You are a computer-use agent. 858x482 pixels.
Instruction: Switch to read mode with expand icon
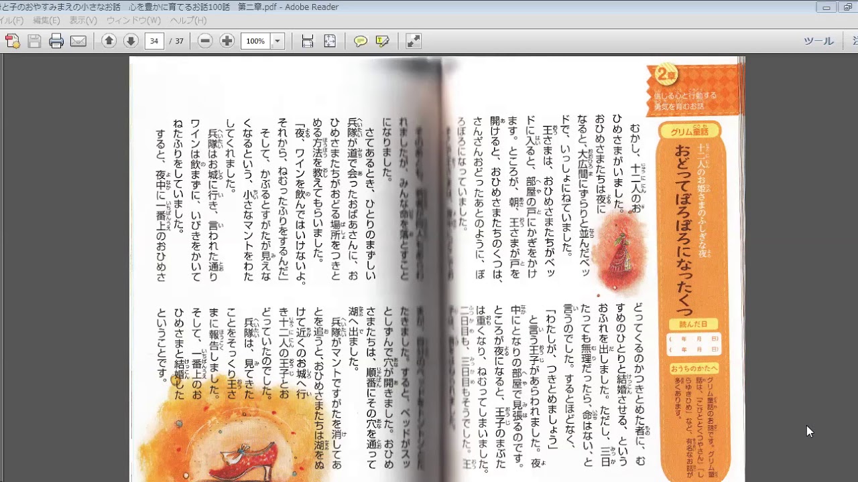pyautogui.click(x=414, y=42)
